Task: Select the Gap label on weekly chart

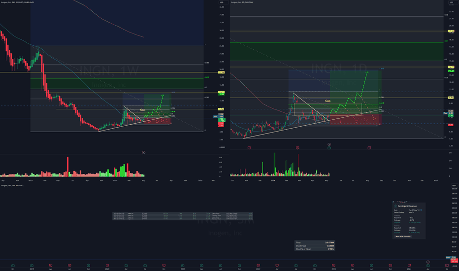Action: pos(142,110)
